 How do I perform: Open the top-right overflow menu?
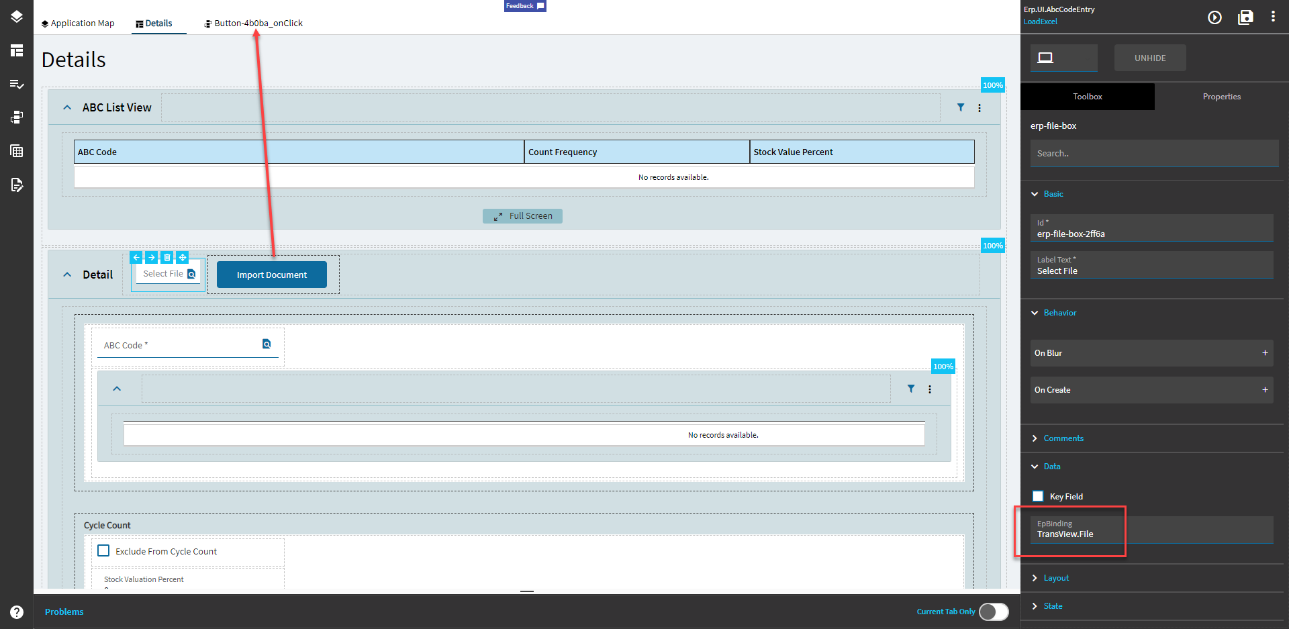click(1273, 17)
